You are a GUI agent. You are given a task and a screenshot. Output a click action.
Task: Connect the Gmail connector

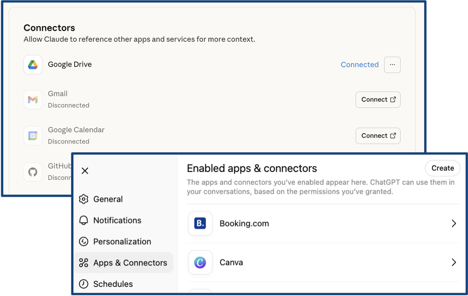click(x=378, y=99)
